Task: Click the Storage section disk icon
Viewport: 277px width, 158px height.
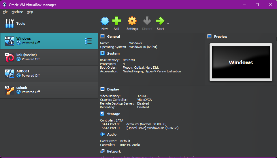Action: [x=102, y=114]
